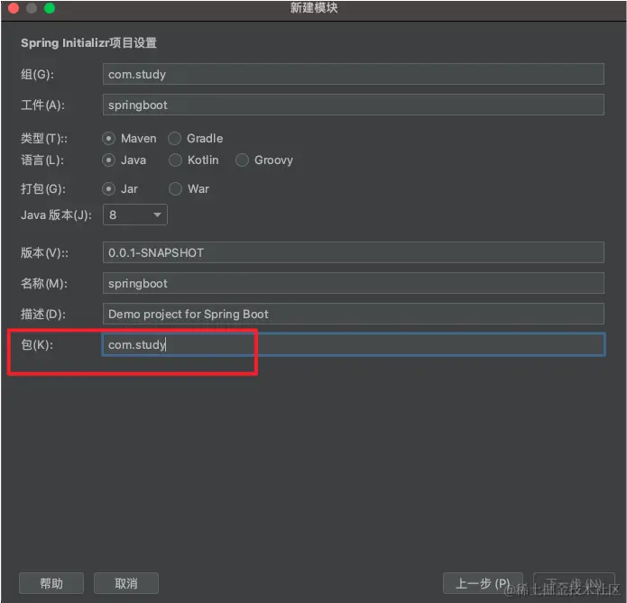Viewport: 627px width, 603px height.
Task: Open the Java version dropdown
Action: point(135,215)
